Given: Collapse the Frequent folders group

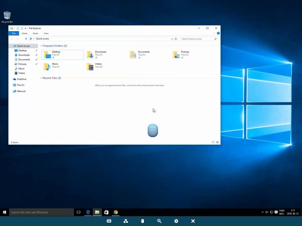Looking at the screenshot, I should tap(40, 46).
